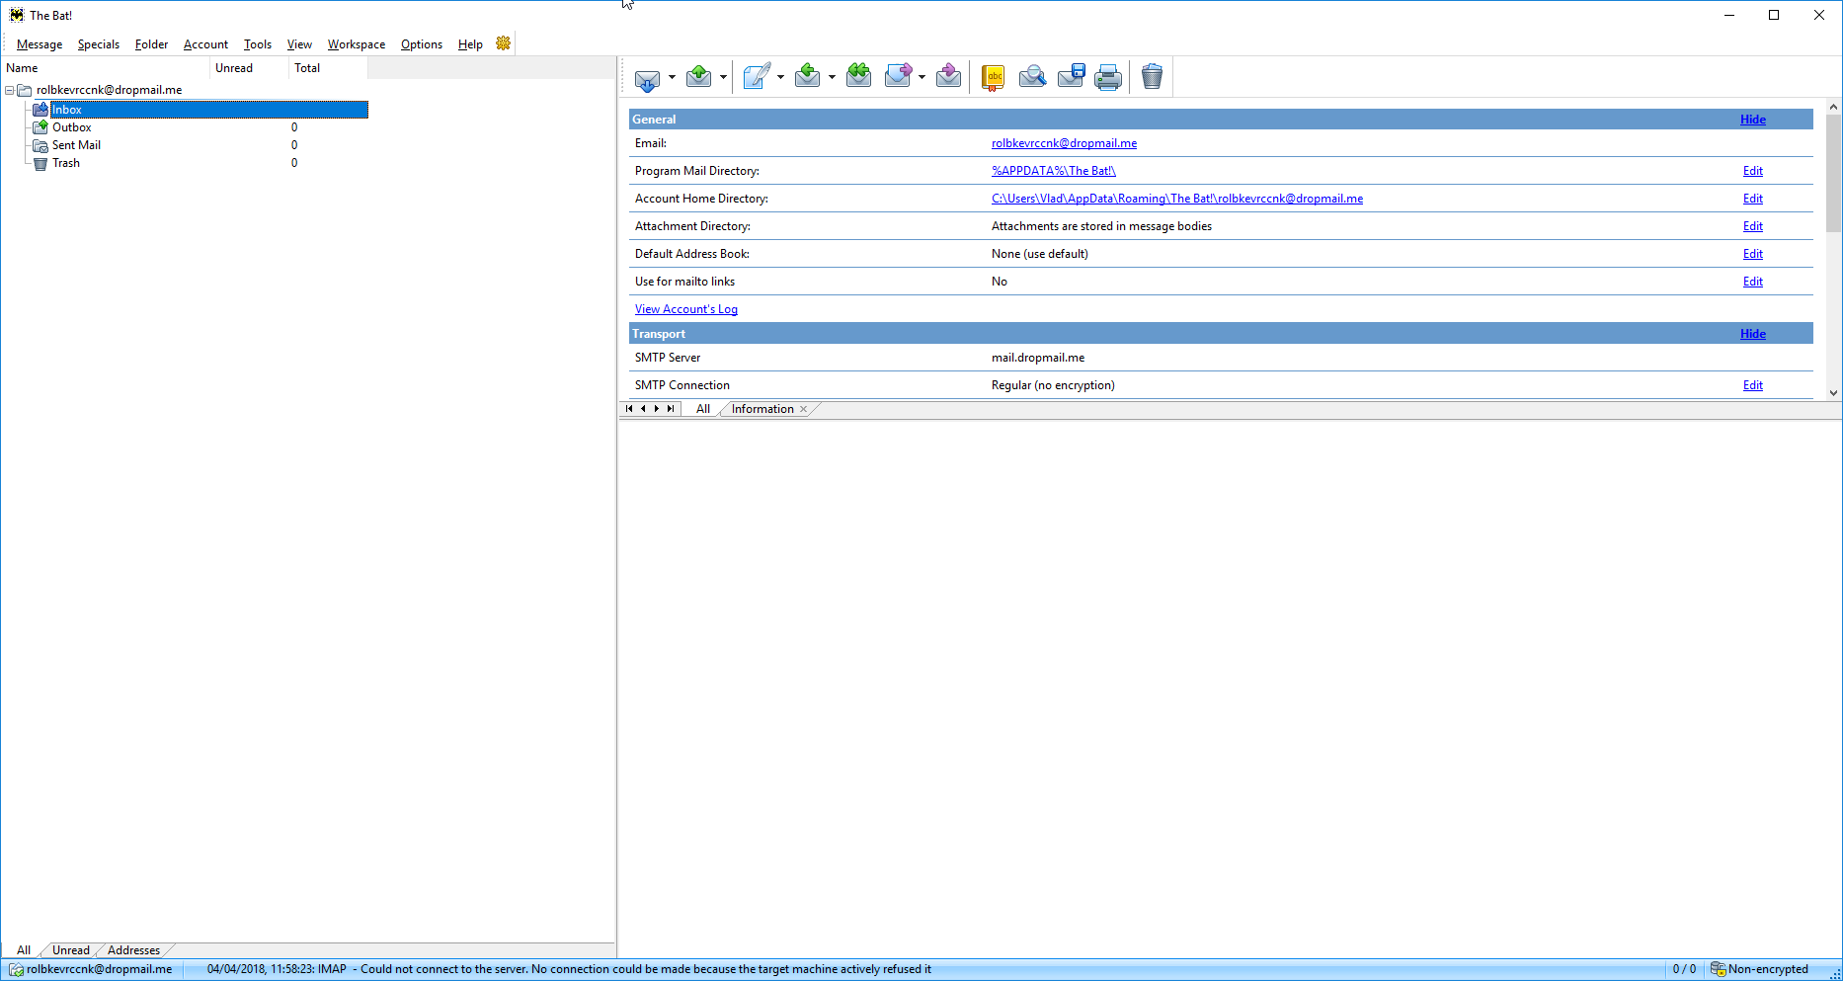Open the Address Book icon

coord(994,77)
